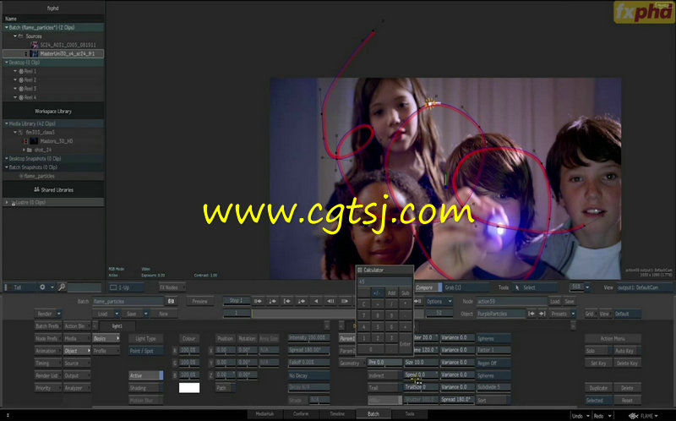676x421 pixels.
Task: Click the Lustre lock icon
Action: coord(14,203)
